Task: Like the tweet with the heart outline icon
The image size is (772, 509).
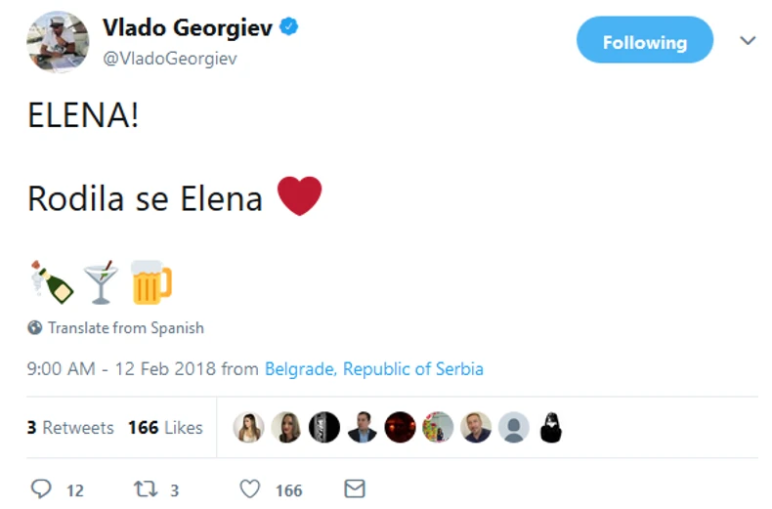Action: pos(251,489)
